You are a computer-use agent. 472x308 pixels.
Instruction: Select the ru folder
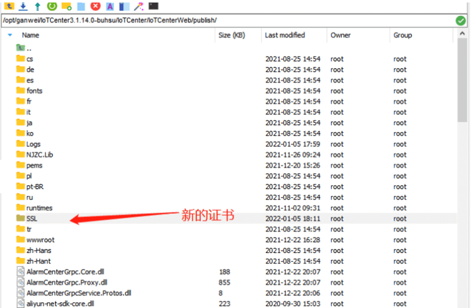(29, 198)
